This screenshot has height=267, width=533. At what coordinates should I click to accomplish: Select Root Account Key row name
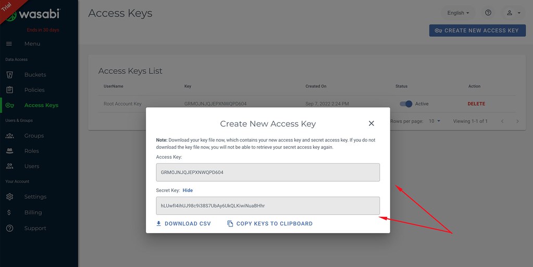pyautogui.click(x=122, y=104)
